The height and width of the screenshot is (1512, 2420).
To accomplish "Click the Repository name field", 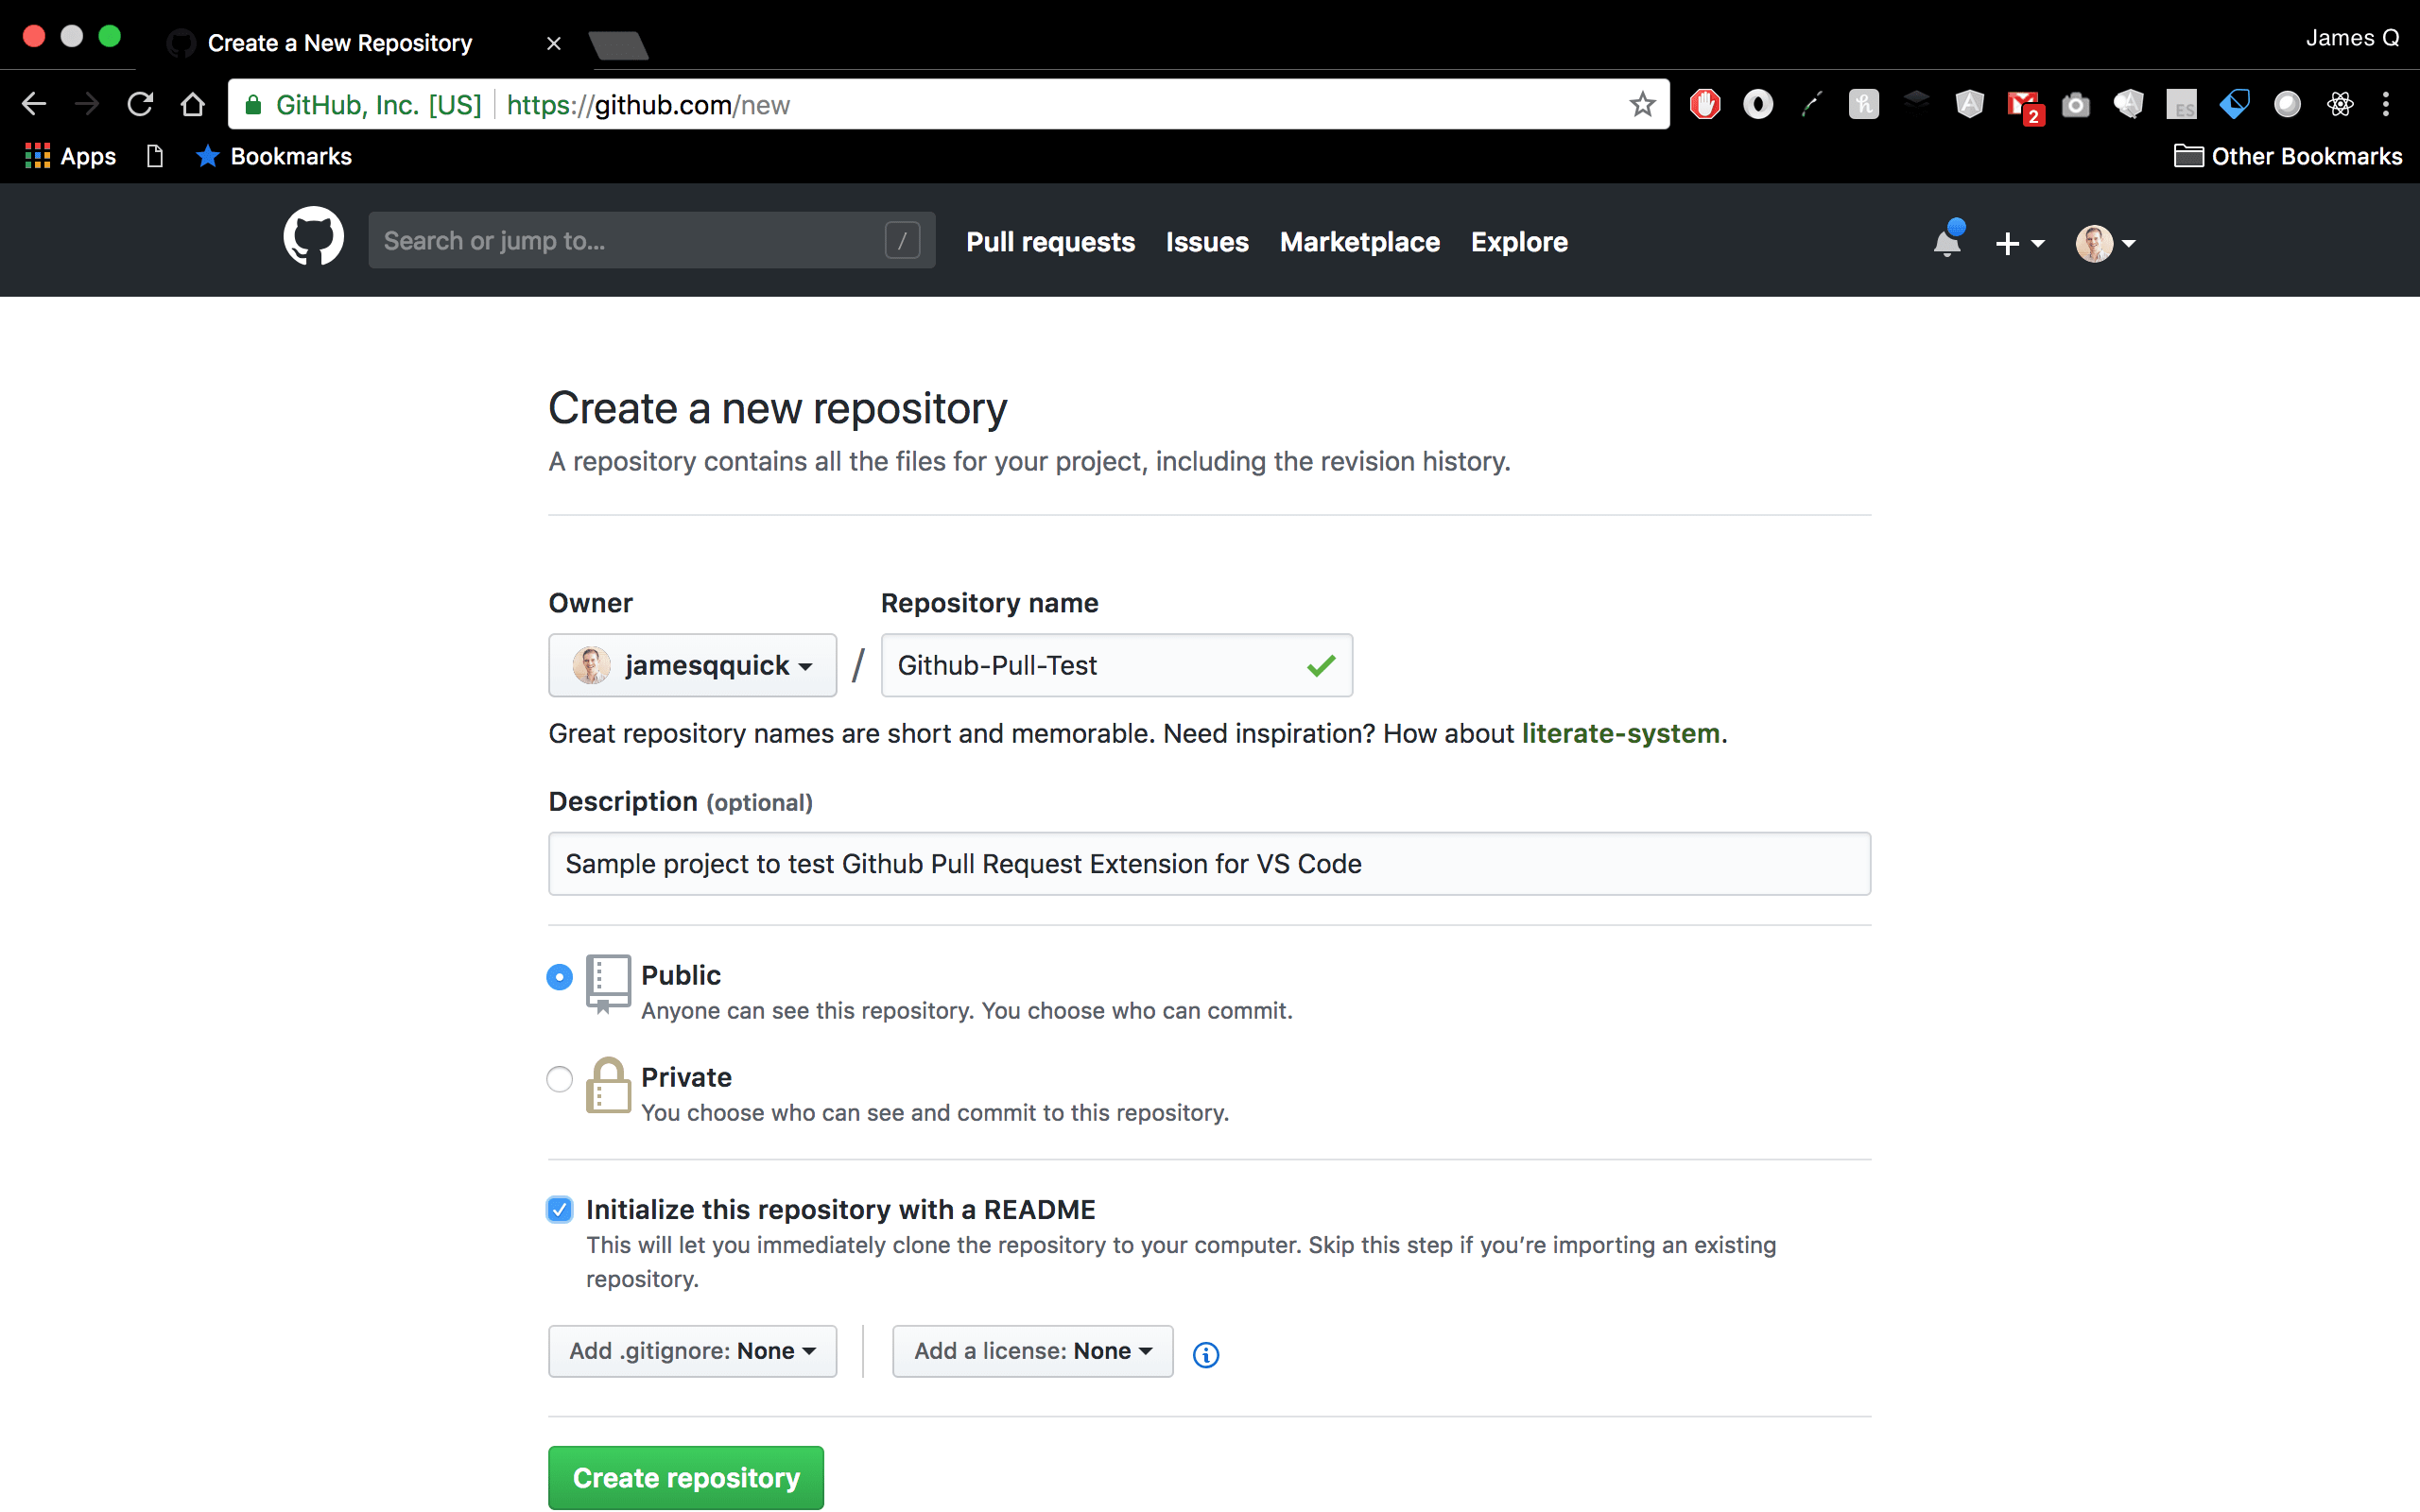I will tap(1116, 665).
